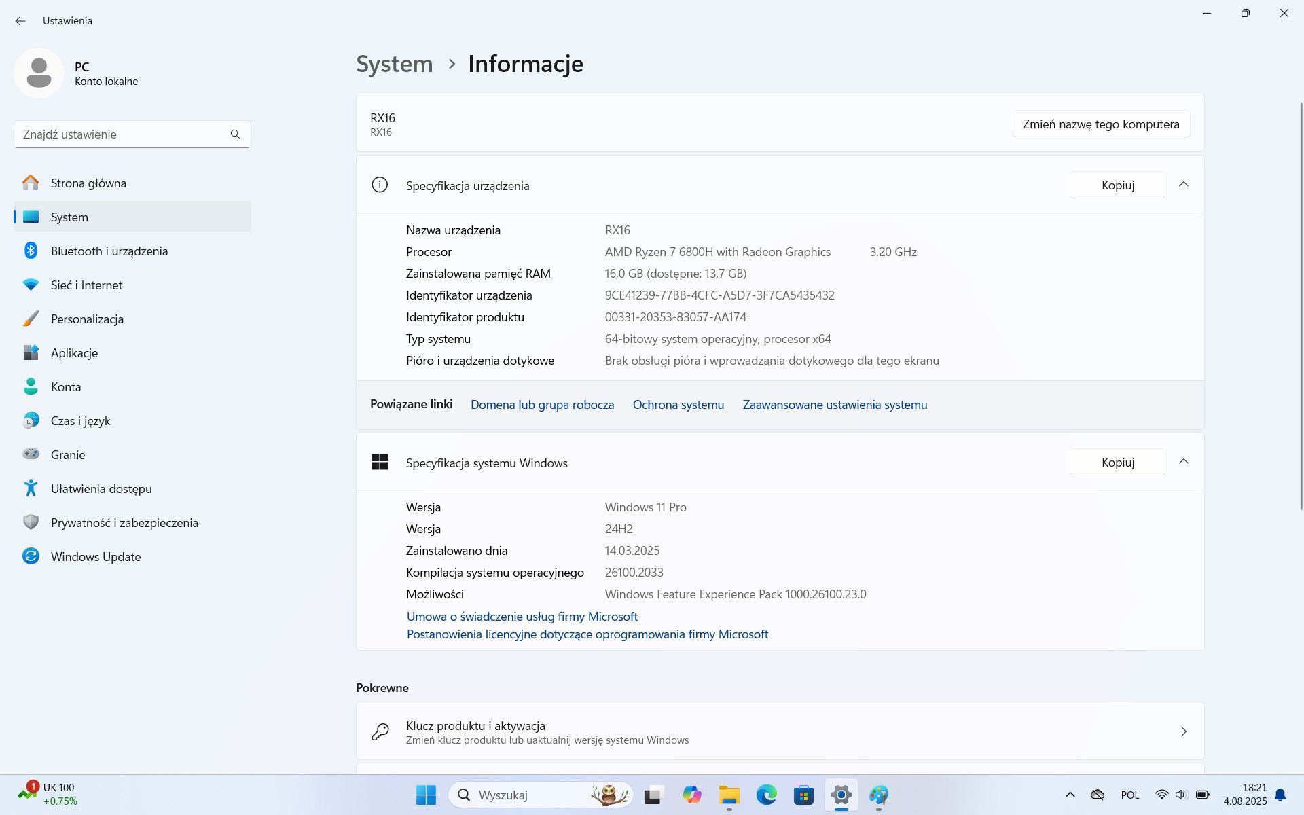The width and height of the screenshot is (1304, 815).
Task: Click the RAM value 16,0 GB
Action: 675,273
